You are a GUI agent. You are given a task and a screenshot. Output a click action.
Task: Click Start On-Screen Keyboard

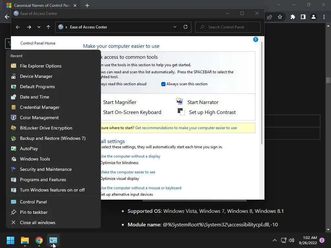click(x=132, y=112)
